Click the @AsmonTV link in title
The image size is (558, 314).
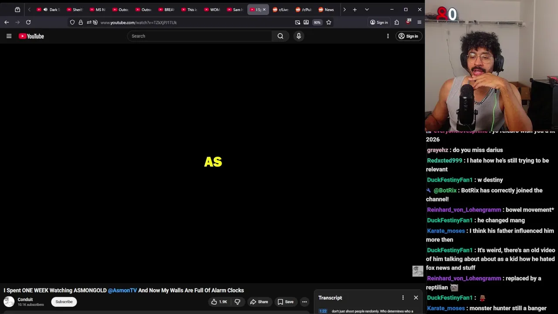tap(122, 290)
